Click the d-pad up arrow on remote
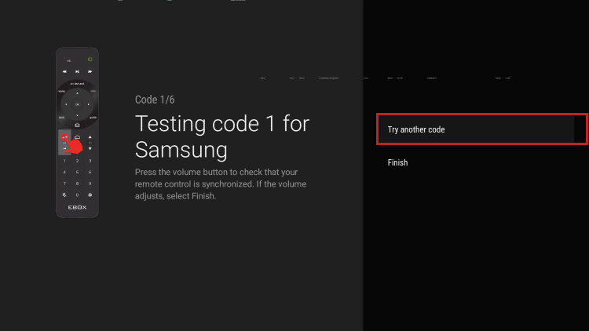 pos(77,93)
